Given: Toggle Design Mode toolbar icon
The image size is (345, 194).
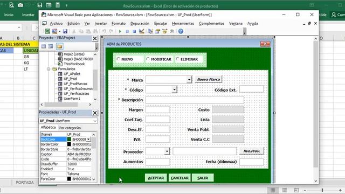Looking at the screenshot, I should pos(141,31).
